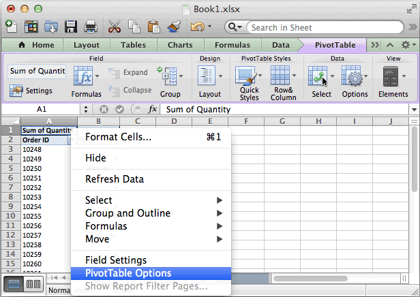
Task: Choose Refresh Data from context menu
Action: (151, 179)
